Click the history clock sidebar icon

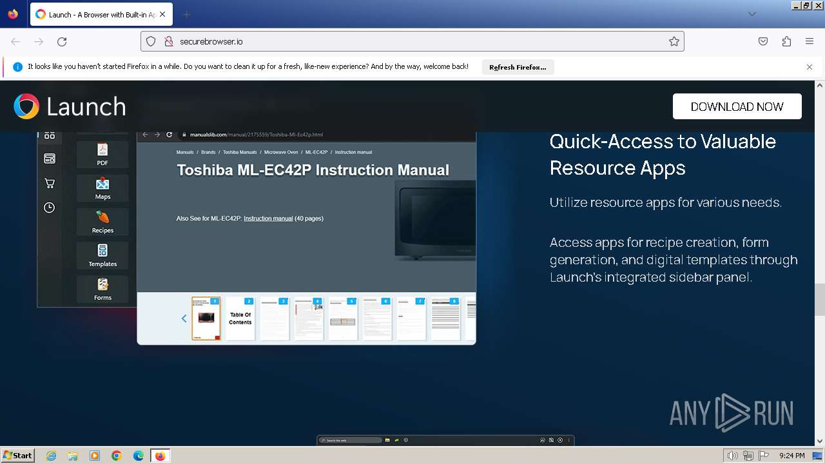[50, 208]
